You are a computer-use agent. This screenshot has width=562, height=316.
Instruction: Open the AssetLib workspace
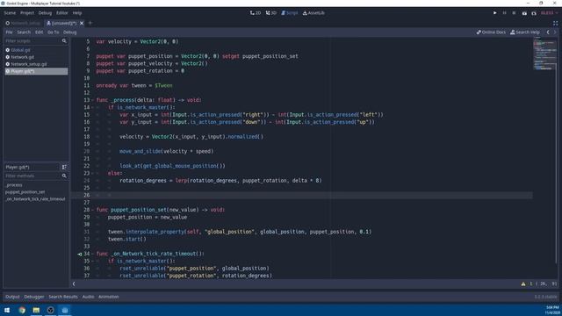[313, 13]
